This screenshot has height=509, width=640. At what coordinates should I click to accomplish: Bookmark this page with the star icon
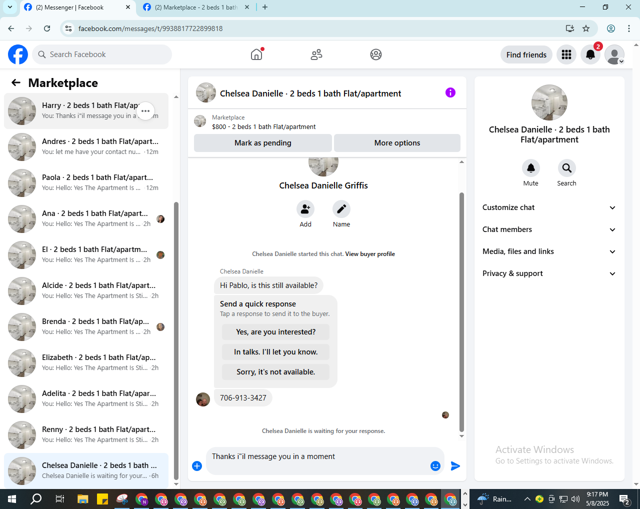(x=586, y=28)
